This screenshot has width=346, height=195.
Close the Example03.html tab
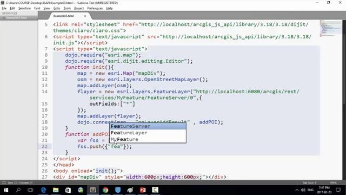[85, 16]
